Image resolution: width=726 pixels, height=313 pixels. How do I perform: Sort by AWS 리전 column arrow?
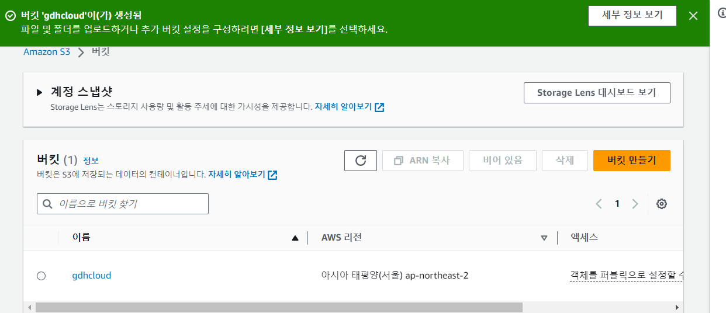(x=544, y=238)
